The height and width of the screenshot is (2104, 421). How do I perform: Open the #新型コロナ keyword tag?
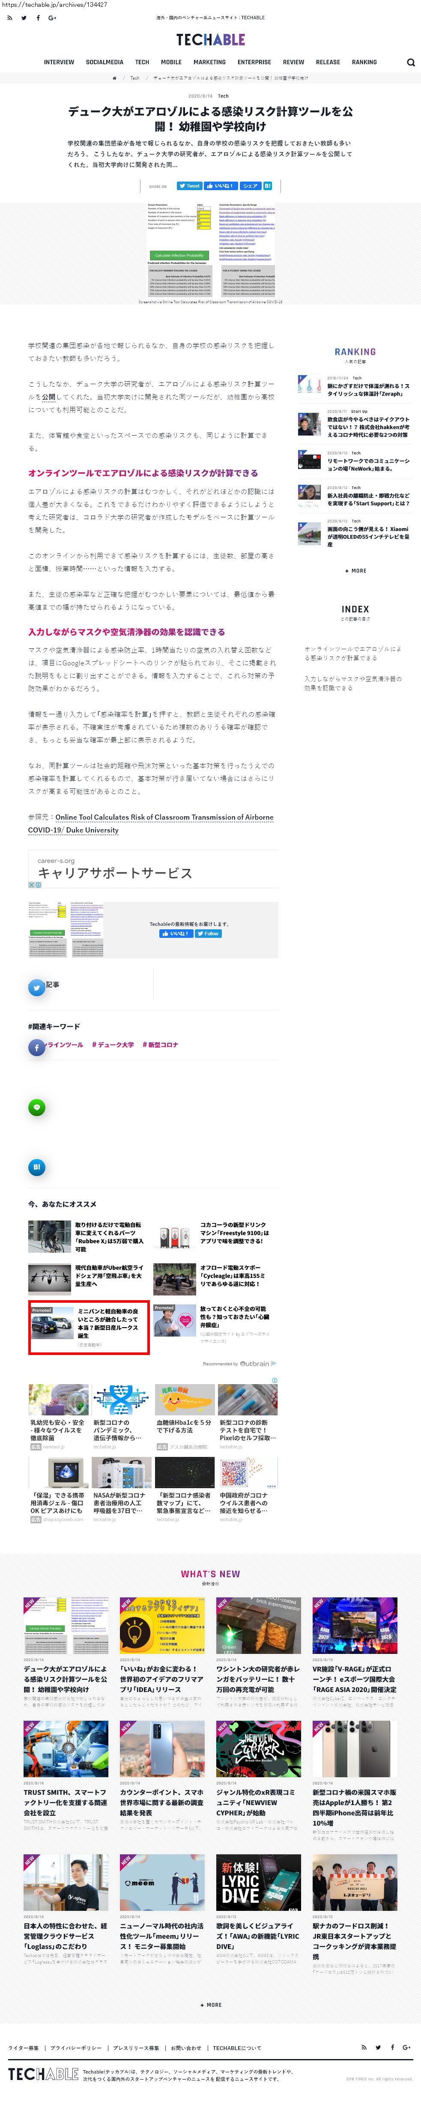(160, 1045)
